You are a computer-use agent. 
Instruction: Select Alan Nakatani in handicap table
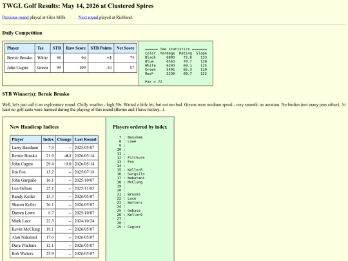pyautogui.click(x=26, y=237)
